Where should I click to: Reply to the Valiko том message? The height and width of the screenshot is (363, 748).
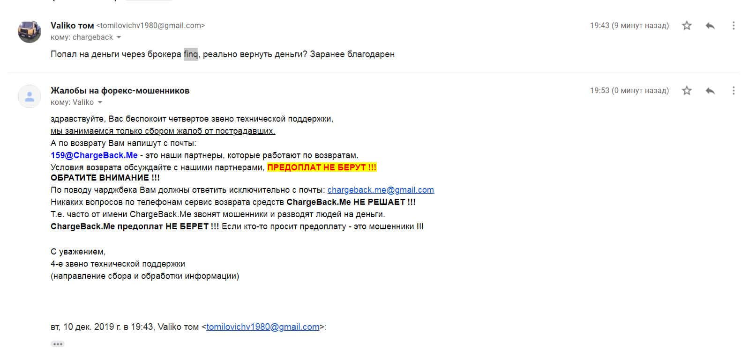710,26
